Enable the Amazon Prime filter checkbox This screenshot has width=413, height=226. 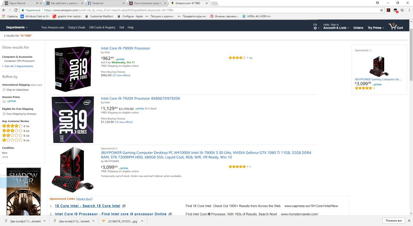4,101
